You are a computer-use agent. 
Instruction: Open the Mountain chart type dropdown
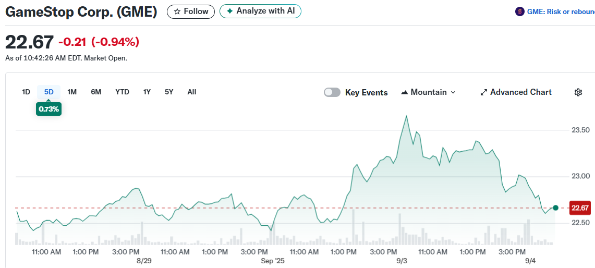pos(428,92)
